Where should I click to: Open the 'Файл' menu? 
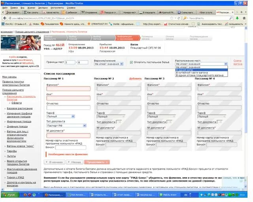click(x=5, y=8)
